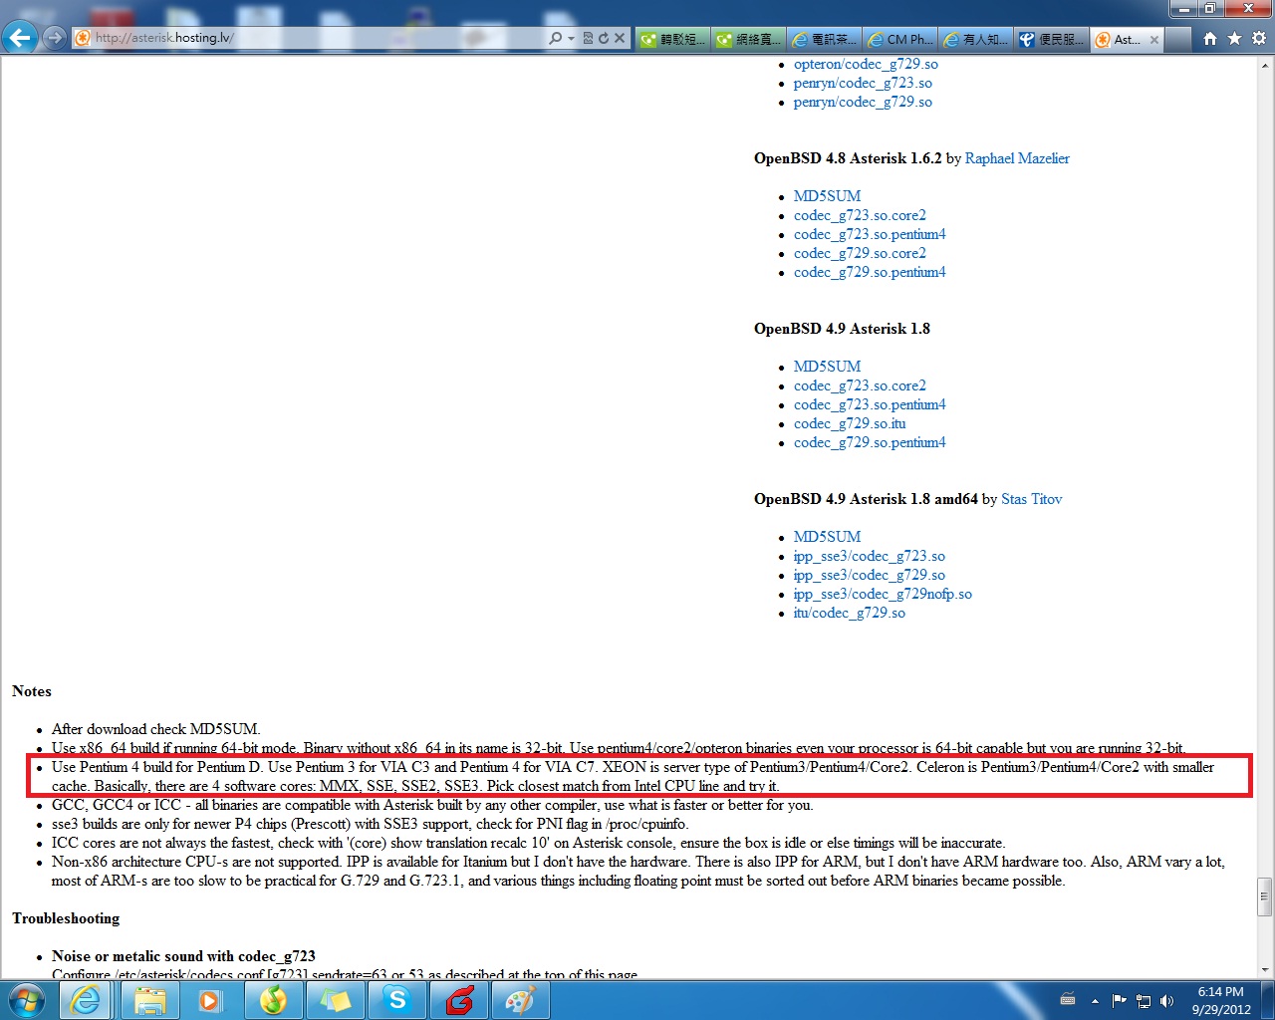1275x1020 pixels.
Task: Stop loading with the X icon in address bar
Action: point(619,38)
